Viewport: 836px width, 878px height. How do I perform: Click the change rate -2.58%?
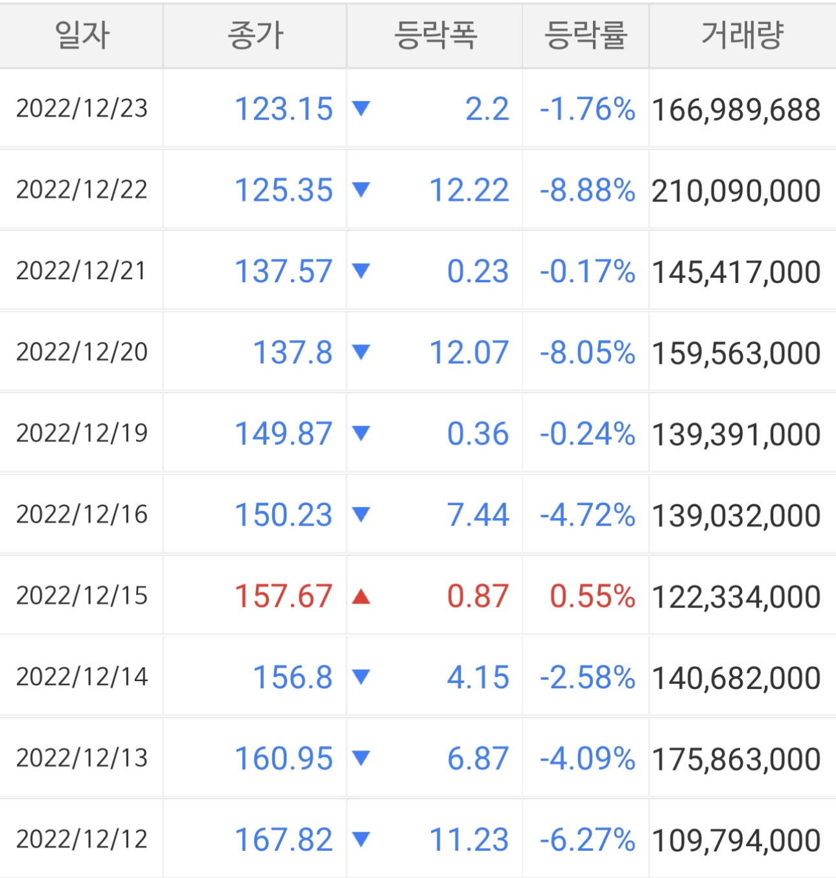pyautogui.click(x=587, y=678)
